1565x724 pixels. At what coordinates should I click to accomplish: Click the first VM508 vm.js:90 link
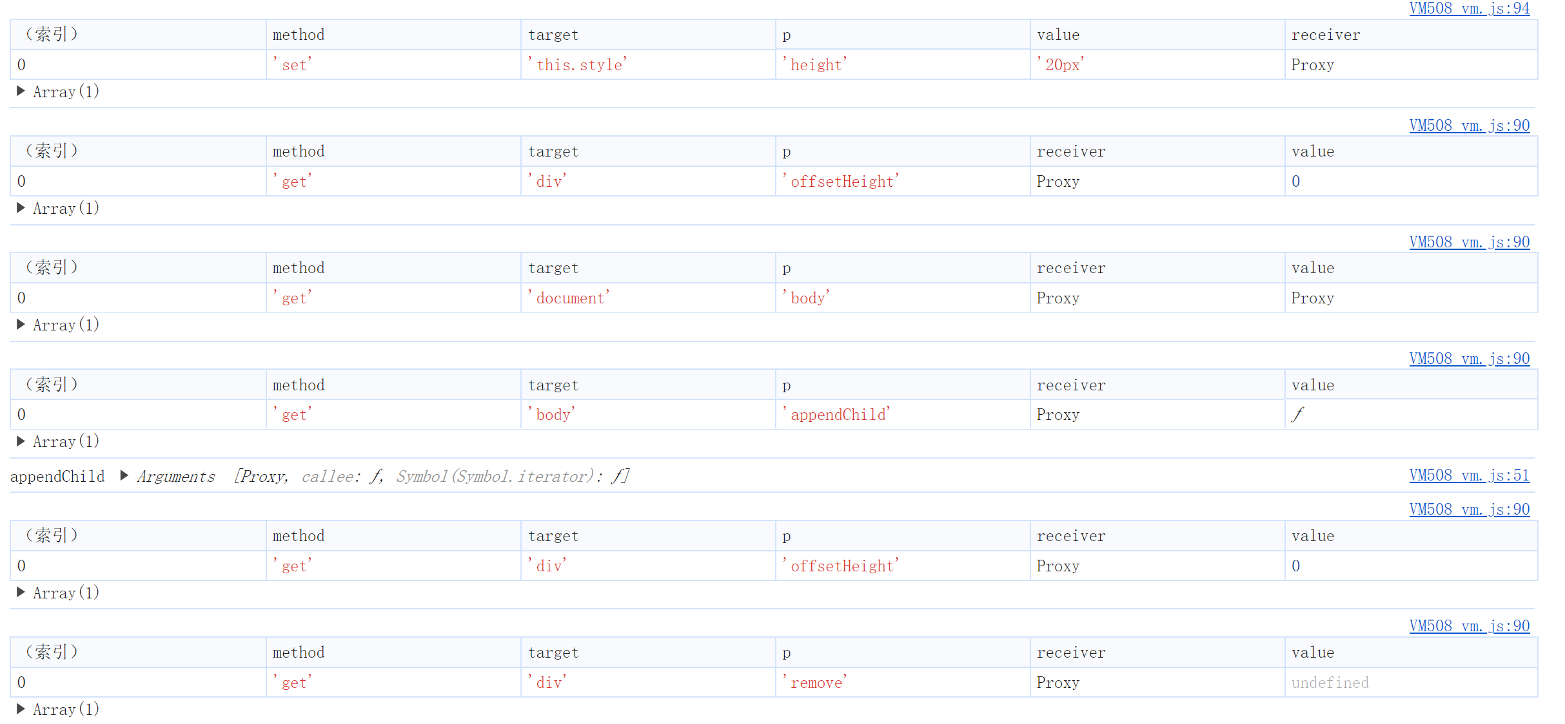1468,125
